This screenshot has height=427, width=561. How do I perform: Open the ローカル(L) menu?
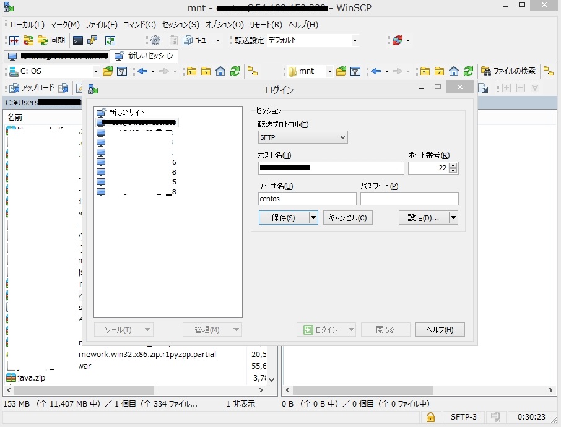point(27,25)
